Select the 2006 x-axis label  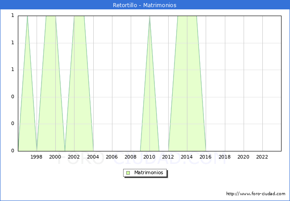point(112,157)
